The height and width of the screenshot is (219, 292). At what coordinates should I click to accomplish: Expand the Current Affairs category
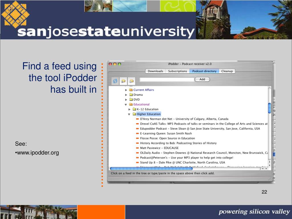point(126,90)
